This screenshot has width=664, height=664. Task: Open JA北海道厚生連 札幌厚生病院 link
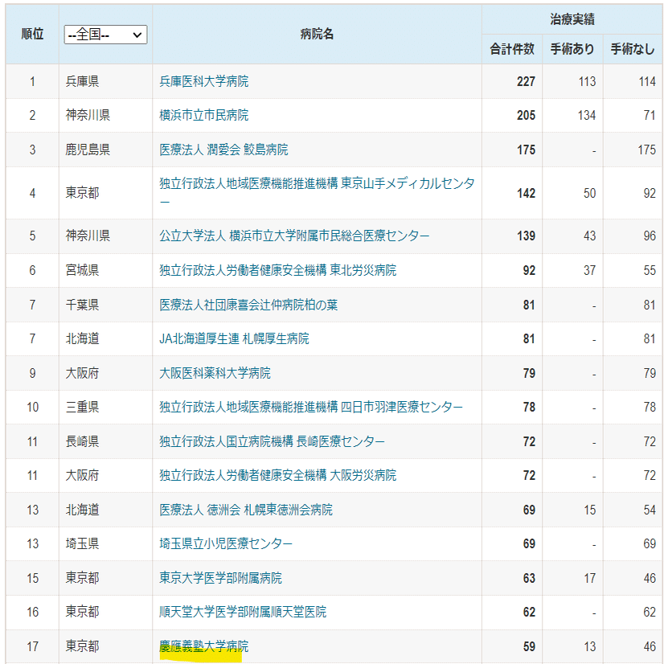pos(234,338)
